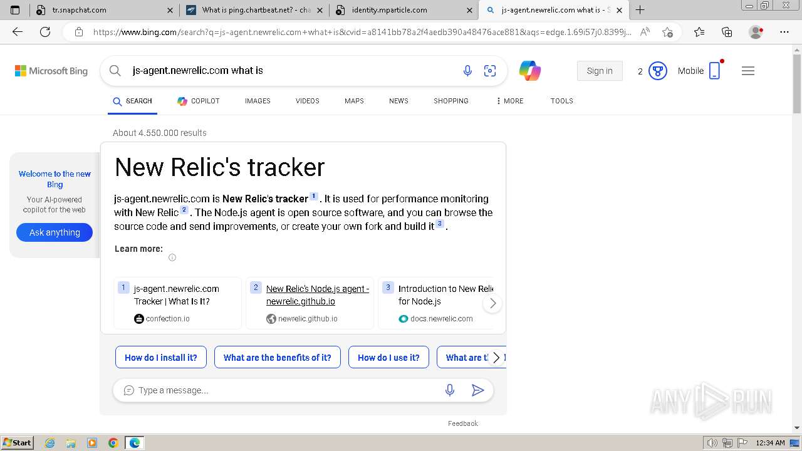Viewport: 802px width, 451px height.
Task: Click the Feedback link
Action: click(x=463, y=423)
